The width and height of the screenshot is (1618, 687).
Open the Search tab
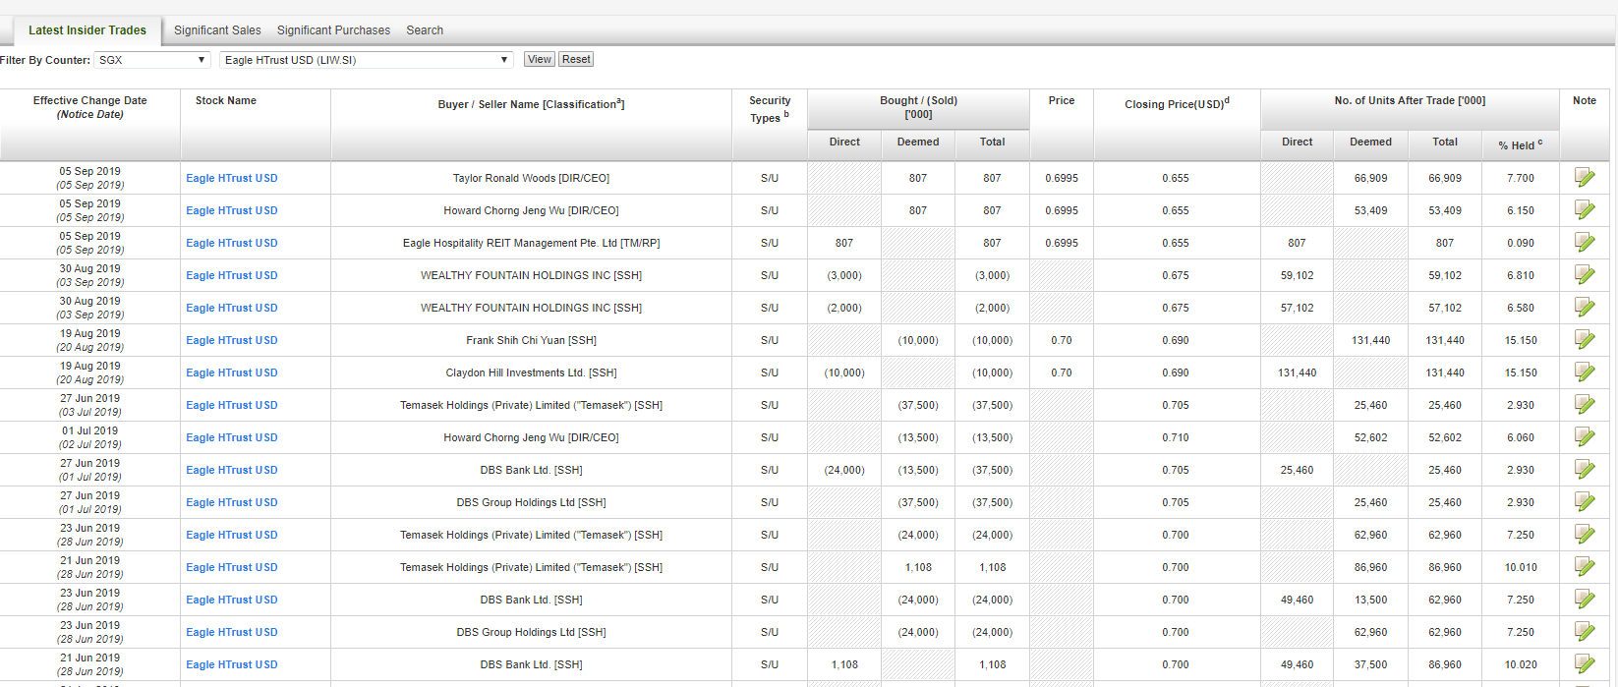(425, 30)
